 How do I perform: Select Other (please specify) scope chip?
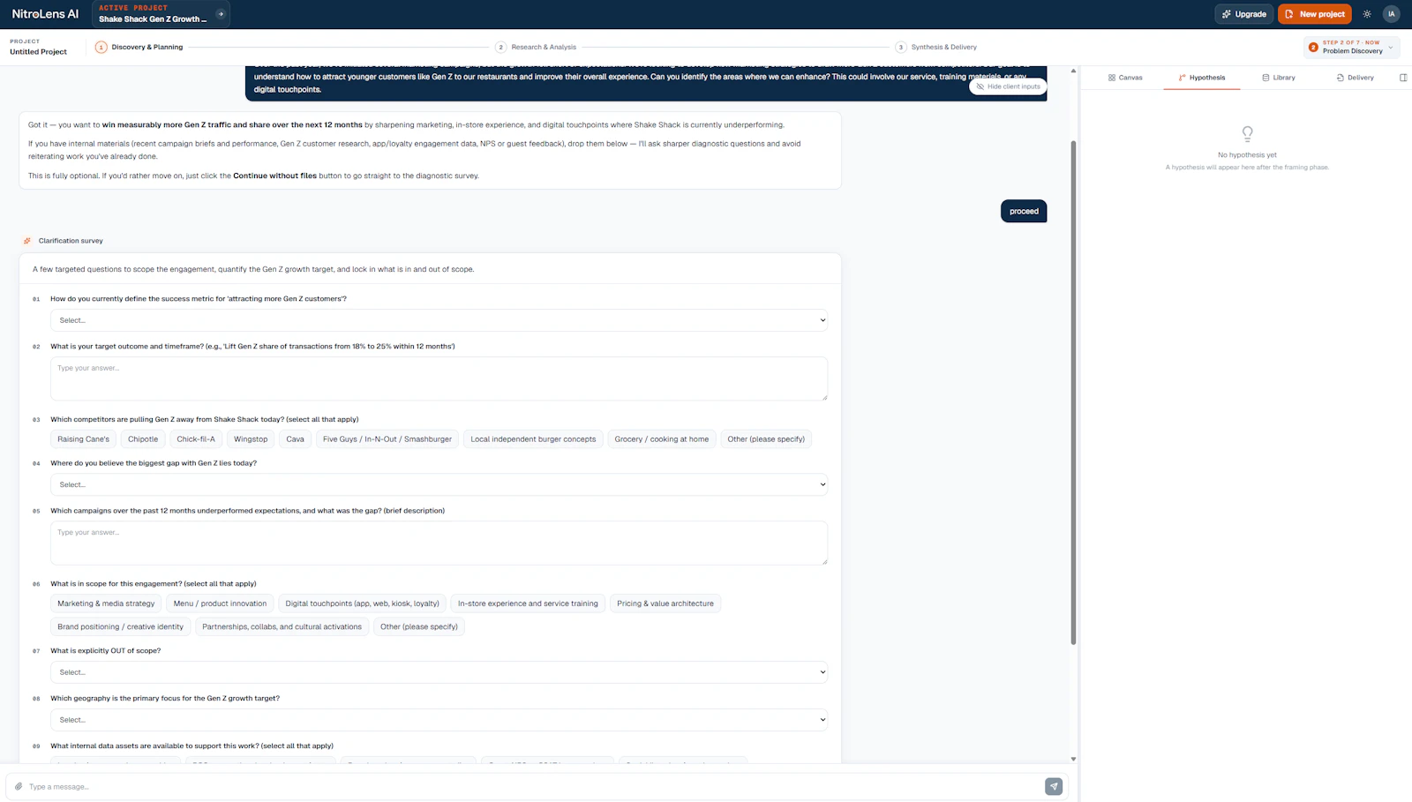419,626
